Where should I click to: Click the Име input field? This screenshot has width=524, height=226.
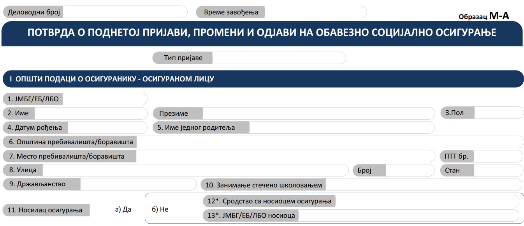coord(90,113)
